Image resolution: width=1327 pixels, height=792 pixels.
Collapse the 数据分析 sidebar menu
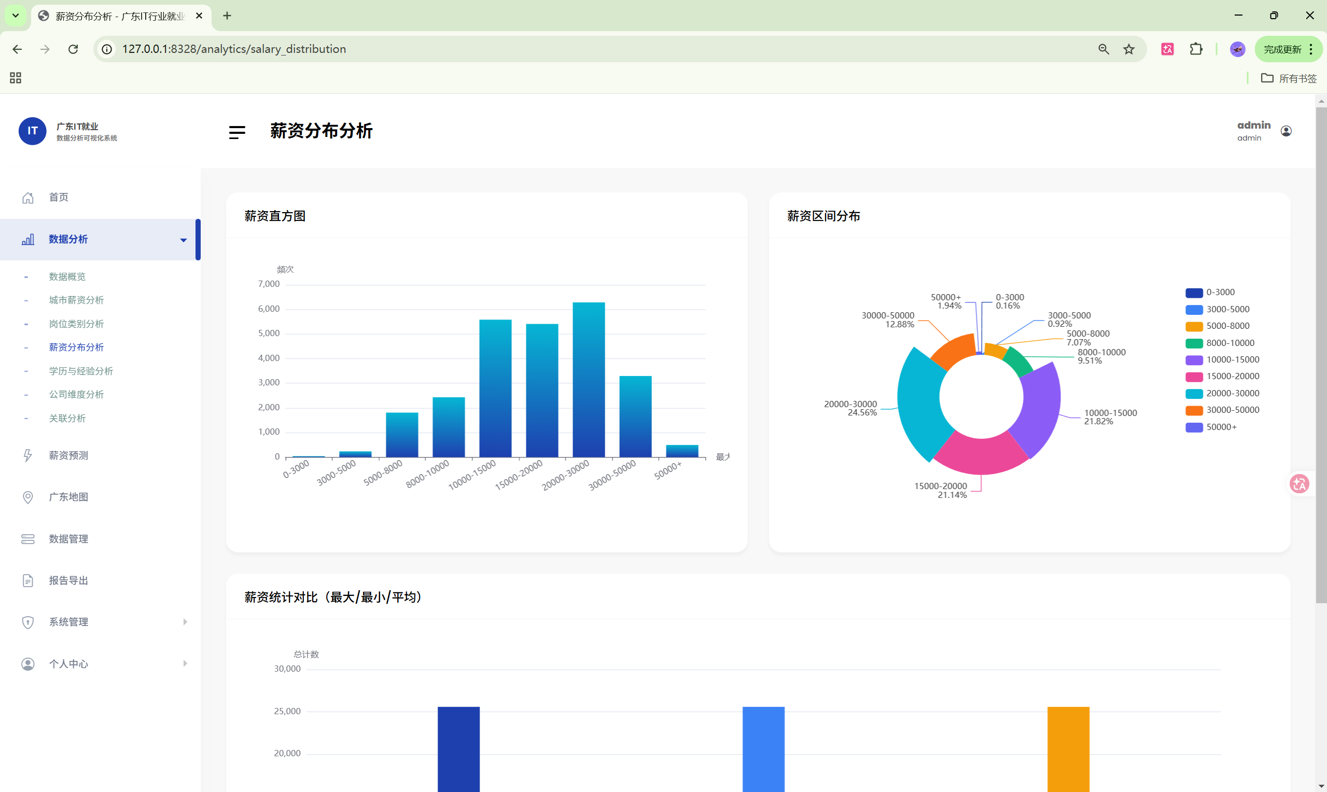[183, 240]
